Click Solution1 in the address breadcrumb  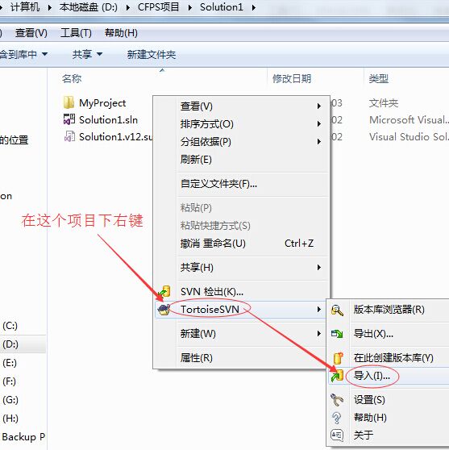coord(222,7)
